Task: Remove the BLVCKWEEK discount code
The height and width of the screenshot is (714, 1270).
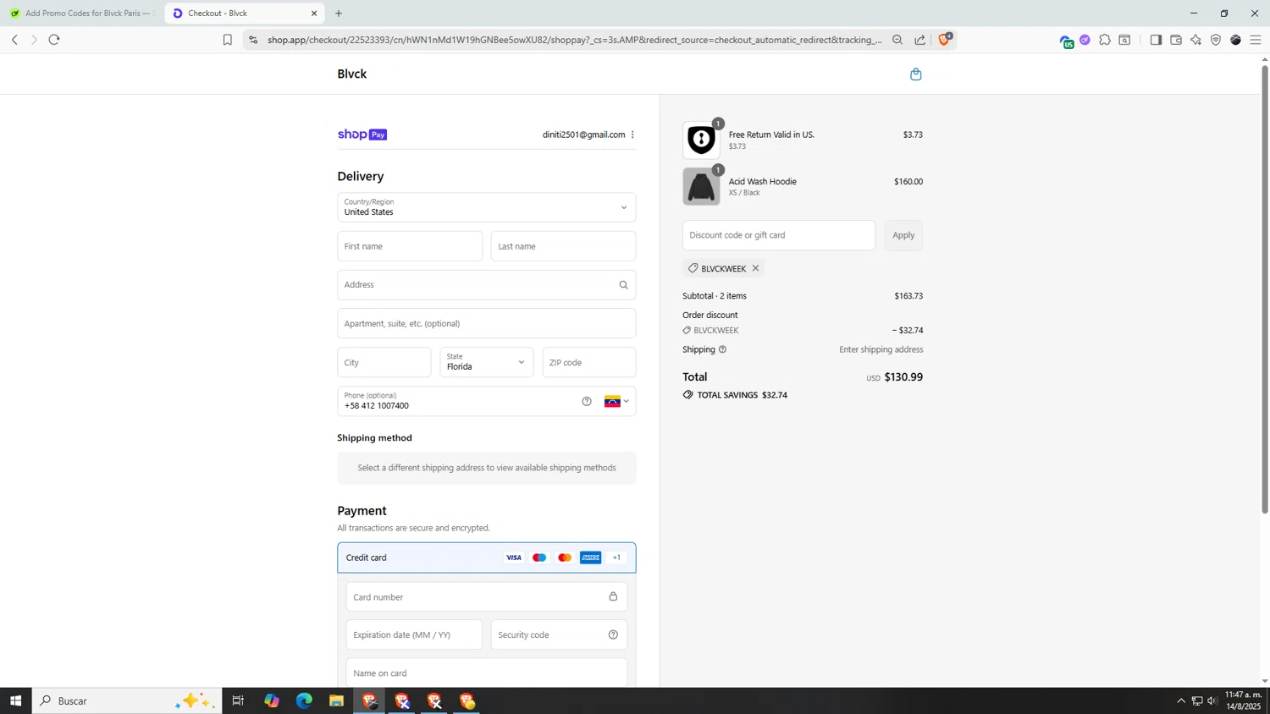Action: pos(756,268)
